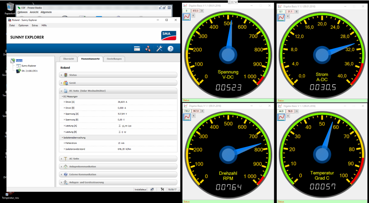This screenshot has width=369, height=203.
Task: Click the K button in Spannung gauge window
Action: tap(193, 16)
